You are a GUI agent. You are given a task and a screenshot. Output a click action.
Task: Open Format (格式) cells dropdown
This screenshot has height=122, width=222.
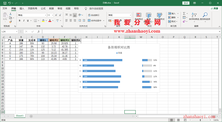click(x=173, y=22)
